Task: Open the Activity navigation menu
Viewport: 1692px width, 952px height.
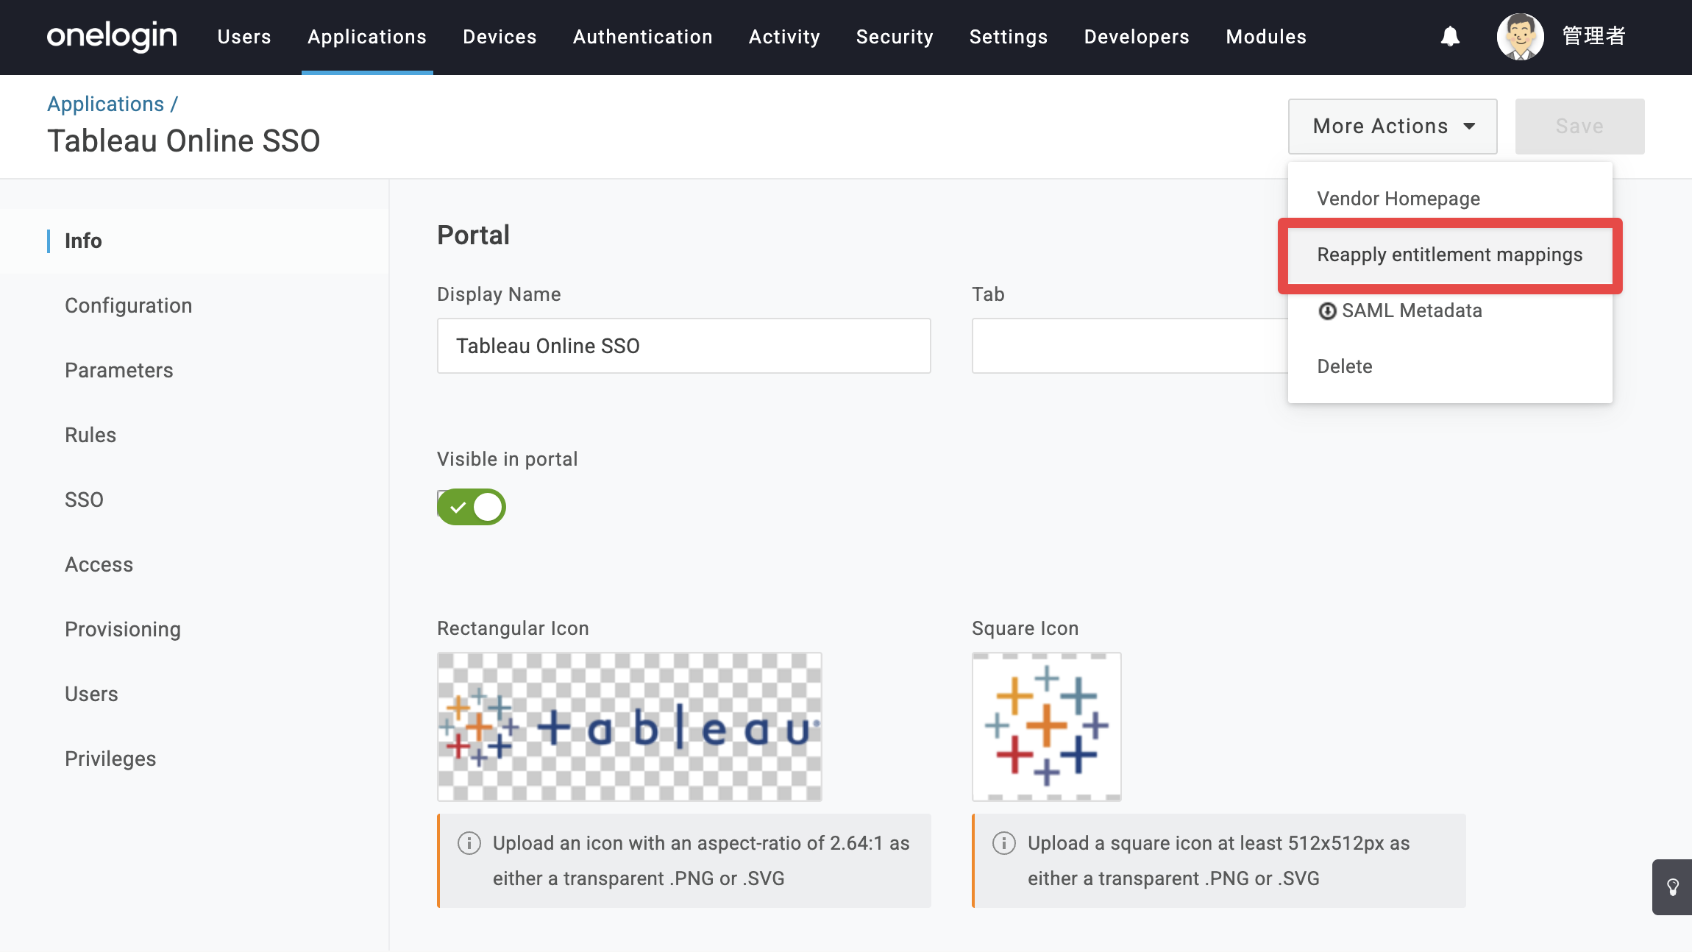Action: pyautogui.click(x=784, y=37)
